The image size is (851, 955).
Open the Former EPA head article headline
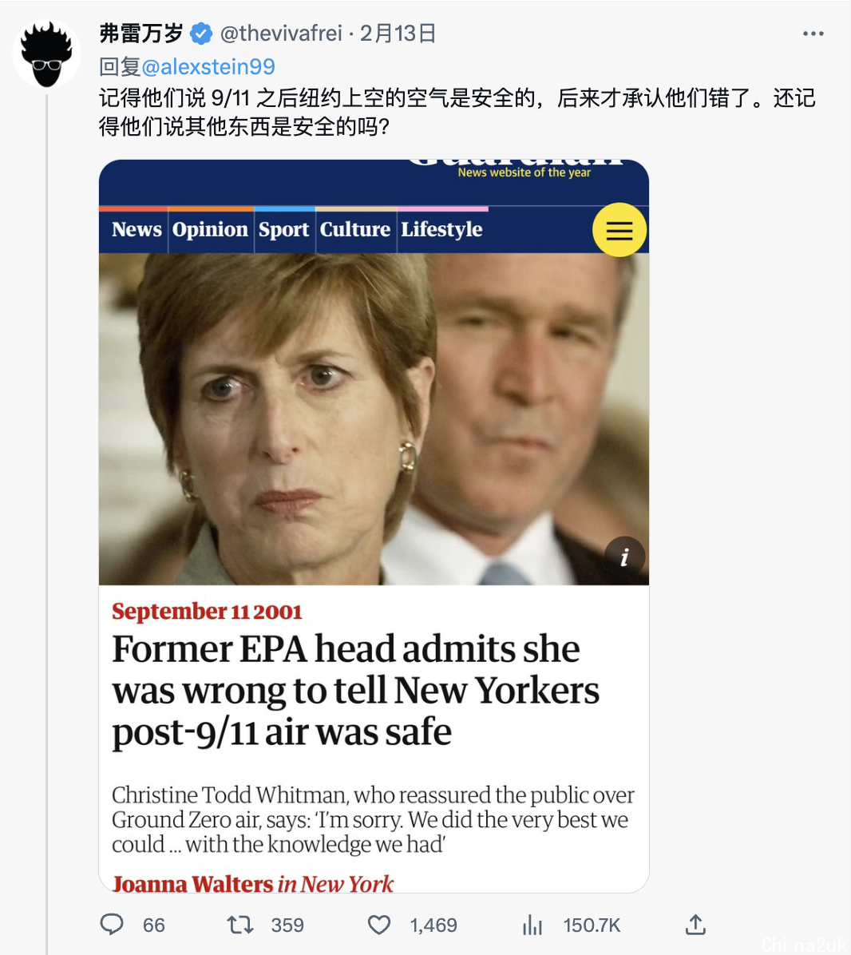(x=355, y=690)
